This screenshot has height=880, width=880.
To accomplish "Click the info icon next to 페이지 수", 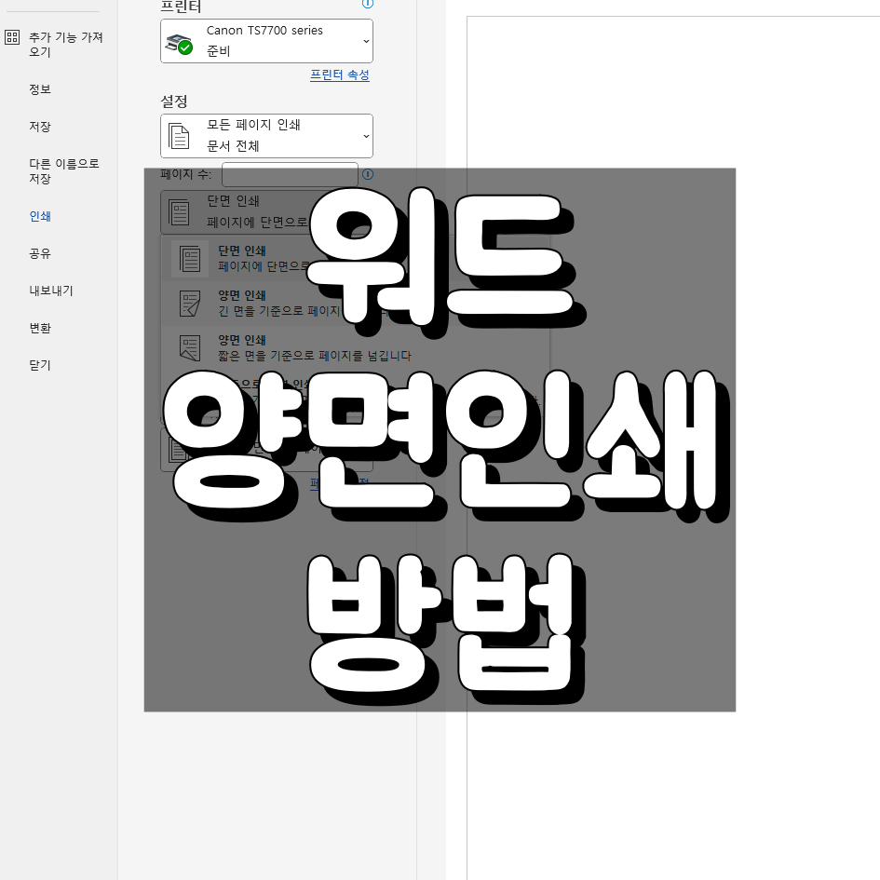I will [x=368, y=174].
